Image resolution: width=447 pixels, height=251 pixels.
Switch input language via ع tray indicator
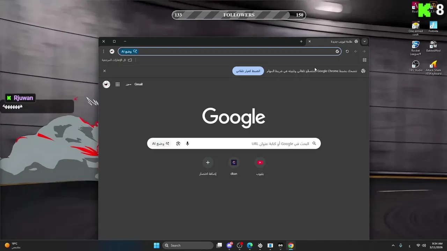pyautogui.click(x=410, y=245)
